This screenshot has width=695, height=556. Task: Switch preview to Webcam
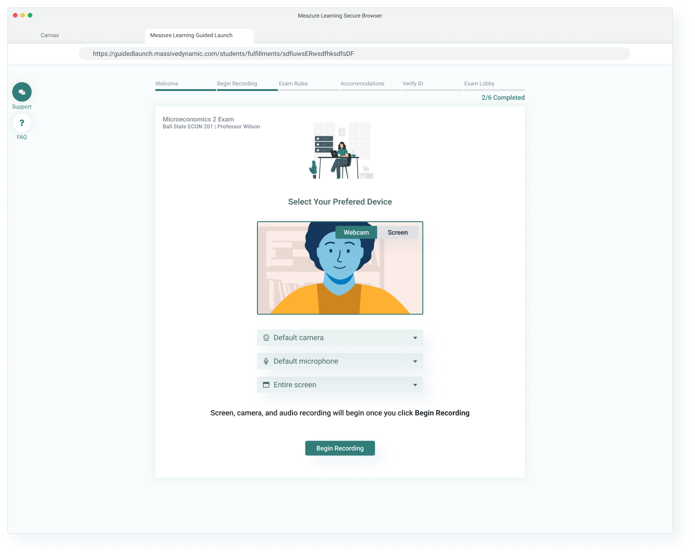(356, 232)
